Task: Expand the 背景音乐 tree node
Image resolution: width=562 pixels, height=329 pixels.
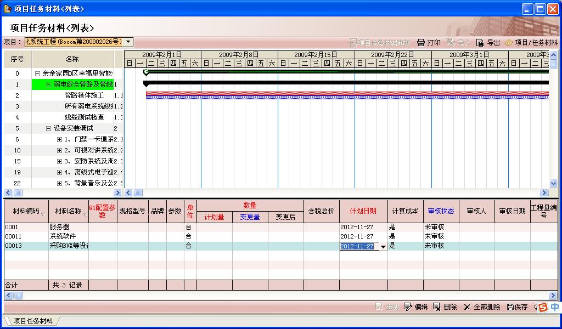Action: (59, 183)
